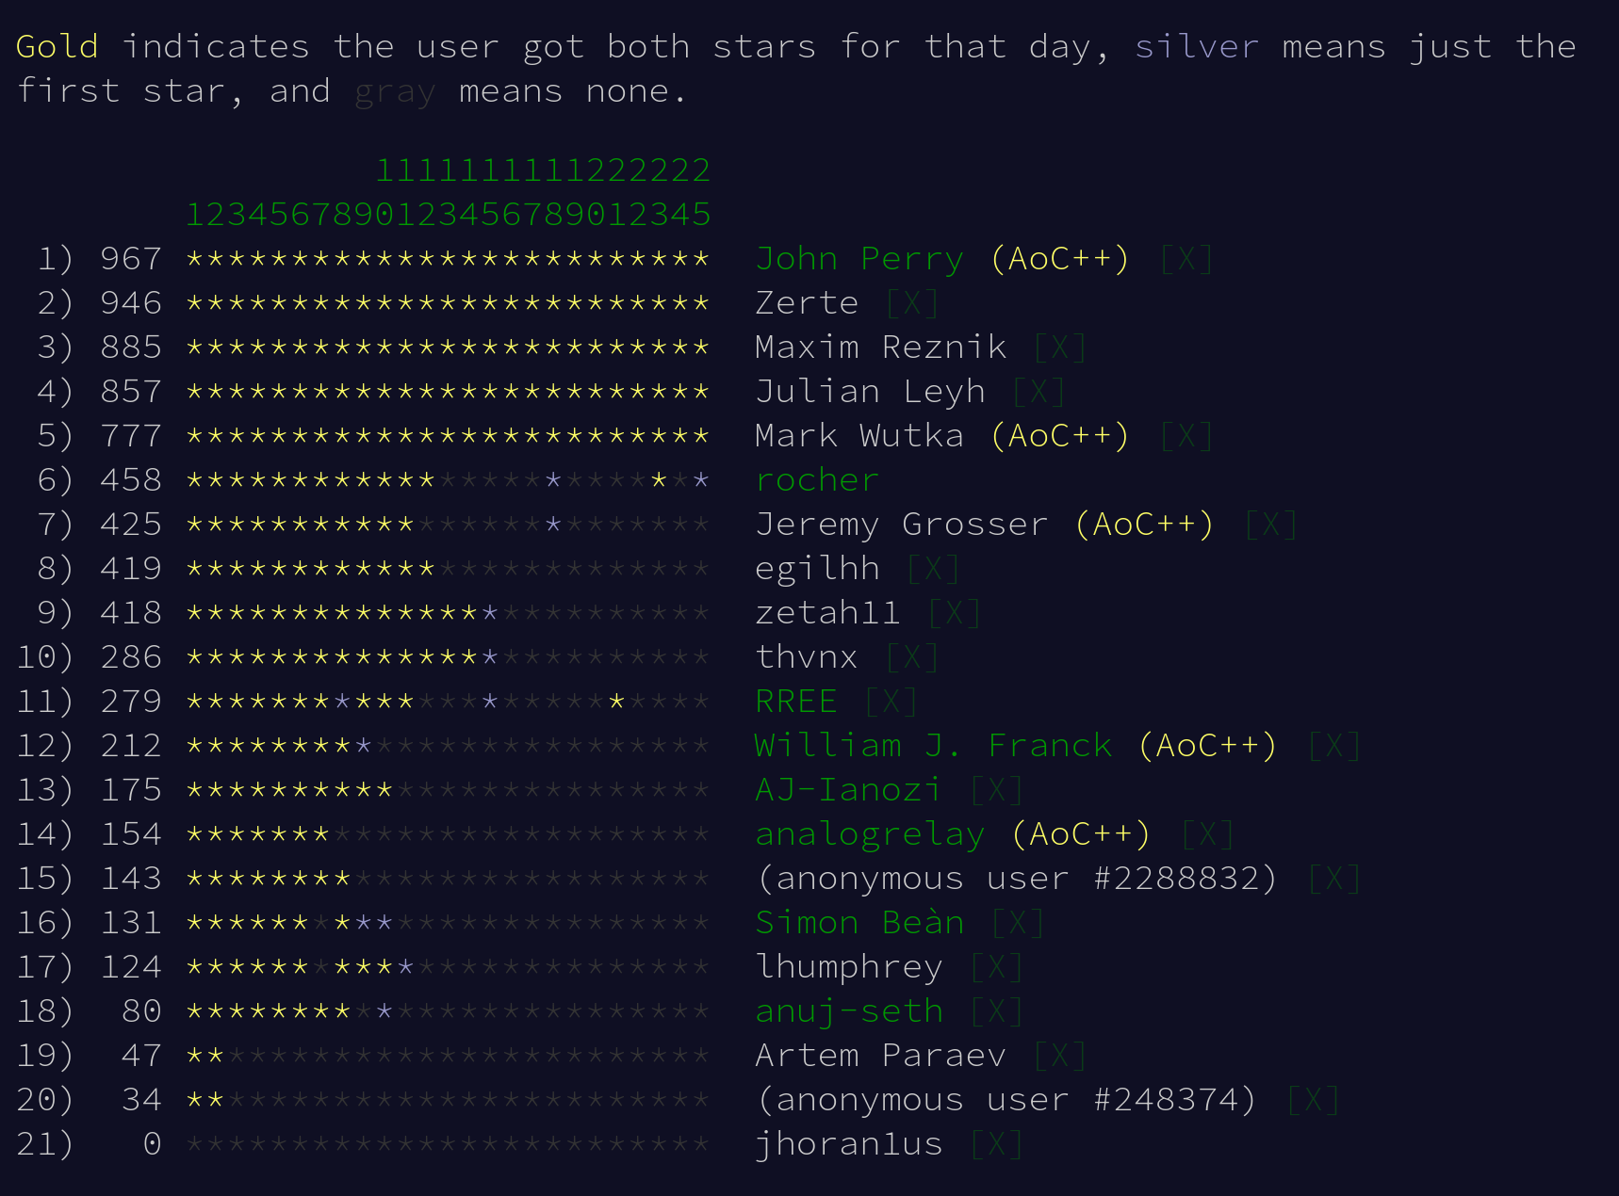Open the AJ-Ianozi user link
The height and width of the screenshot is (1196, 1619).
point(848,790)
